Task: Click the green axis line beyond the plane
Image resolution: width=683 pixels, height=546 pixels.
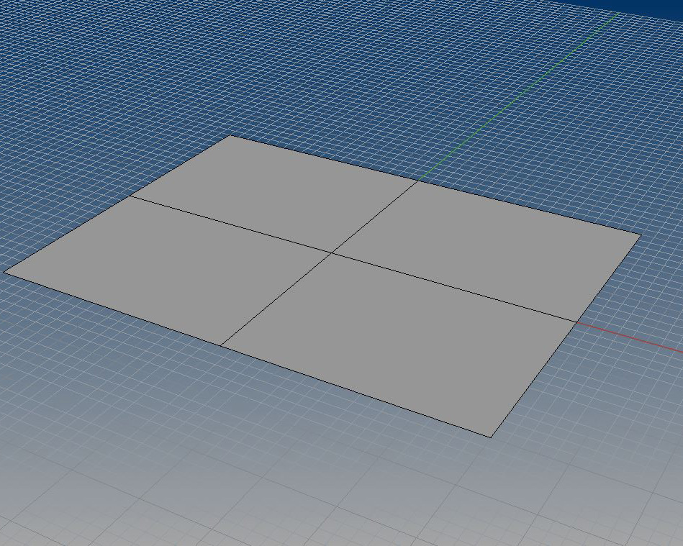Action: tap(518, 96)
